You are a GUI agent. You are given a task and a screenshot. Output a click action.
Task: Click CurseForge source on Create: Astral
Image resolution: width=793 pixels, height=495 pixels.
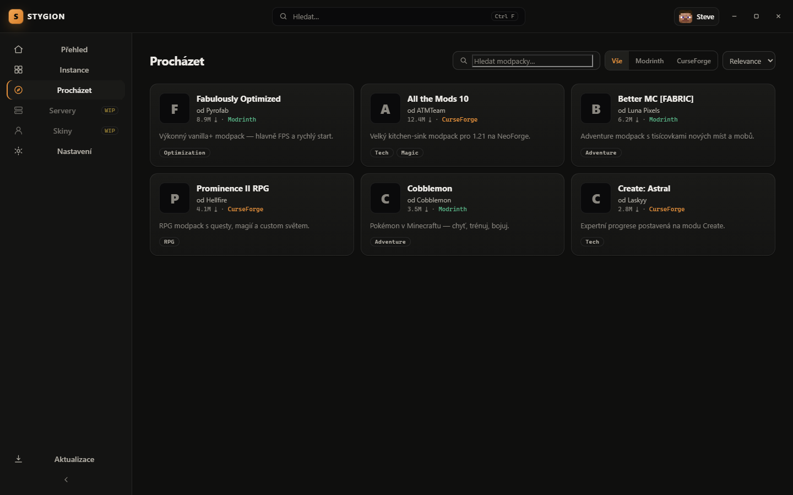[x=666, y=209]
